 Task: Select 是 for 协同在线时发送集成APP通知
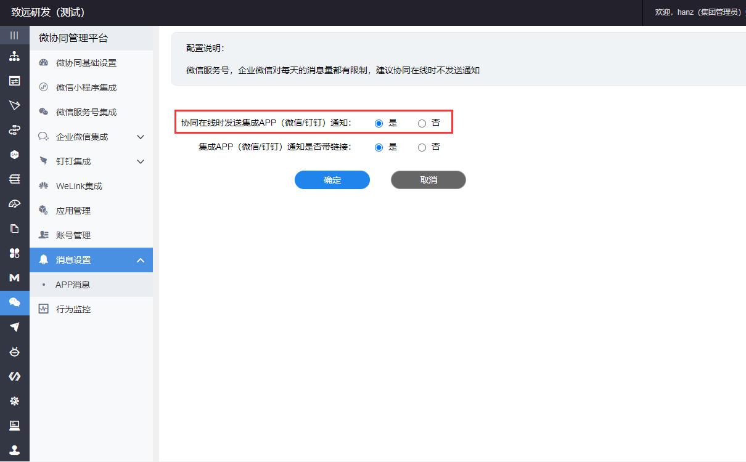click(x=379, y=123)
